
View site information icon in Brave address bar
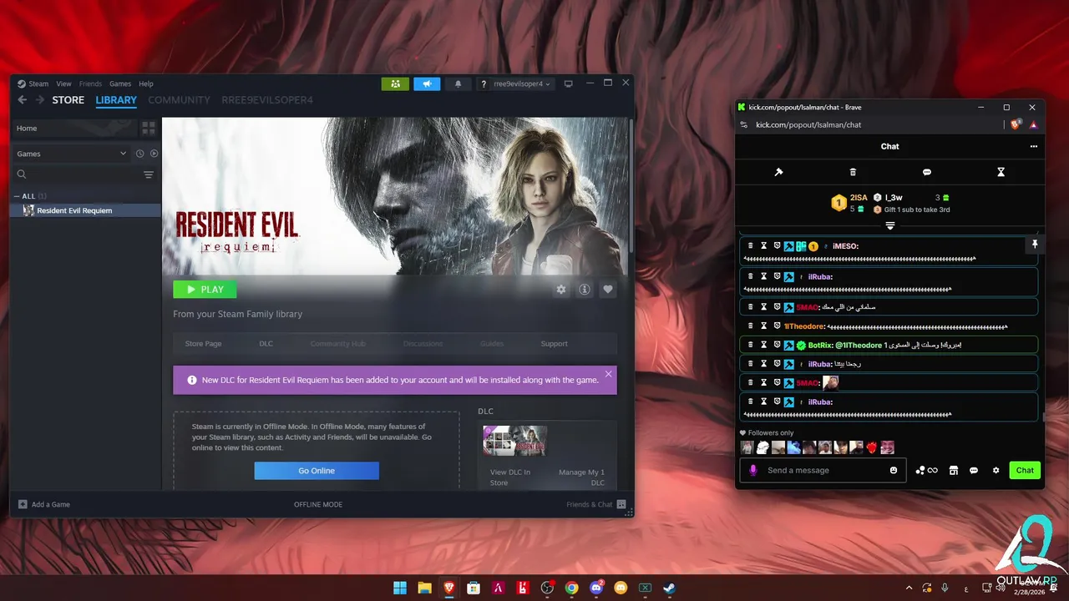click(x=744, y=125)
